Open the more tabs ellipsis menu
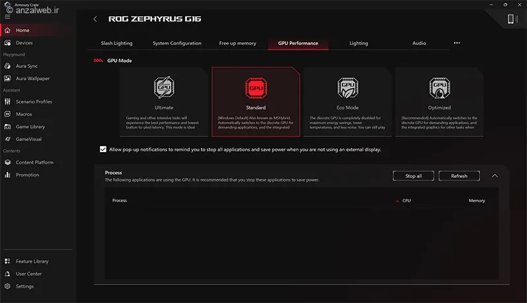Screen dimensions: 527x303 pos(457,43)
